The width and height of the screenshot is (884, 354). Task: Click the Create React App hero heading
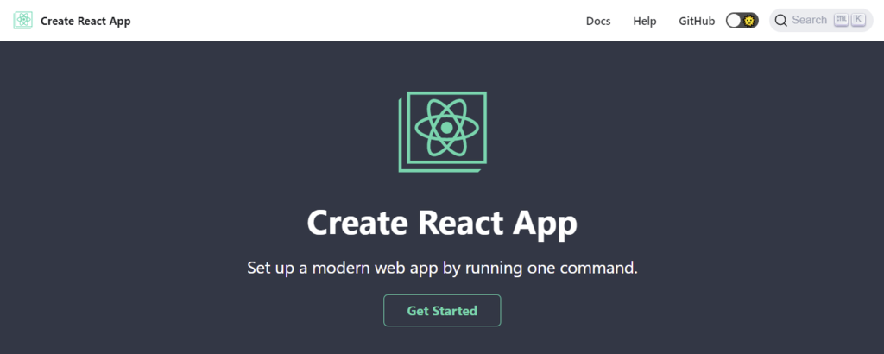point(442,224)
